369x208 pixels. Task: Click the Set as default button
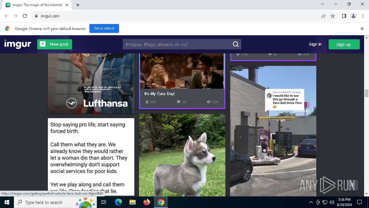[104, 28]
